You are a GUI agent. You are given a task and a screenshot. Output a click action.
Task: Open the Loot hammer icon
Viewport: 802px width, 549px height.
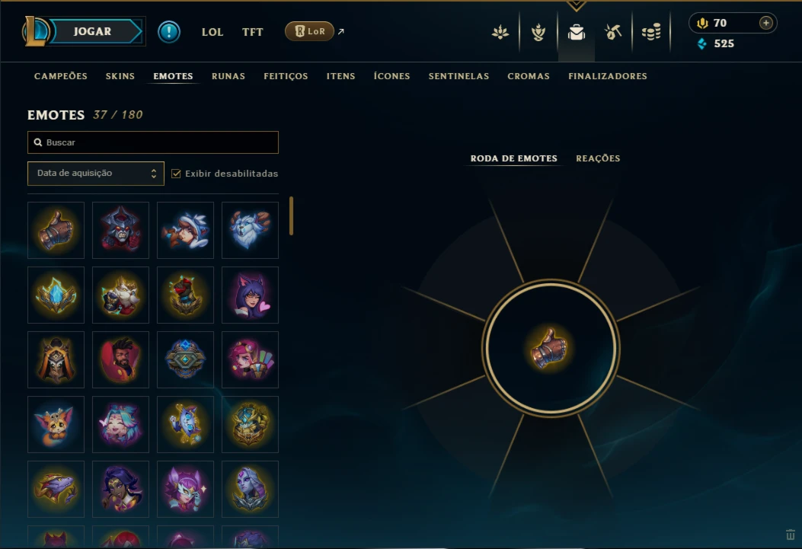613,32
